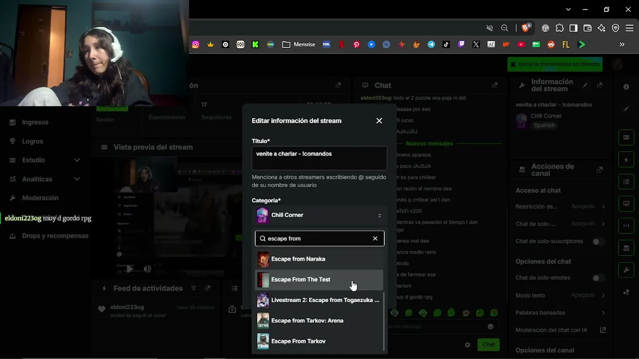Open Moderación del chat con IA link
The height and width of the screenshot is (359, 639).
(560, 330)
